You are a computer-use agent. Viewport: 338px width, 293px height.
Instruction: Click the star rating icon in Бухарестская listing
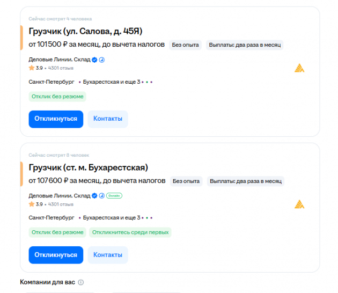[x=32, y=204]
